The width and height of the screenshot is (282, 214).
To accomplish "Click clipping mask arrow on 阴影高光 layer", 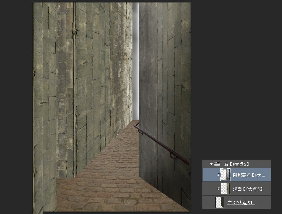I will tap(218, 175).
